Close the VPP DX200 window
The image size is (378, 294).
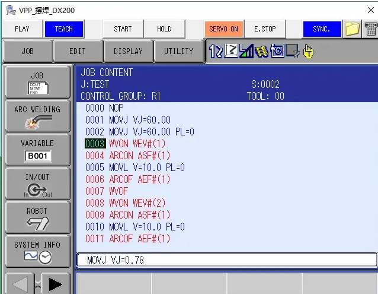tap(371, 10)
